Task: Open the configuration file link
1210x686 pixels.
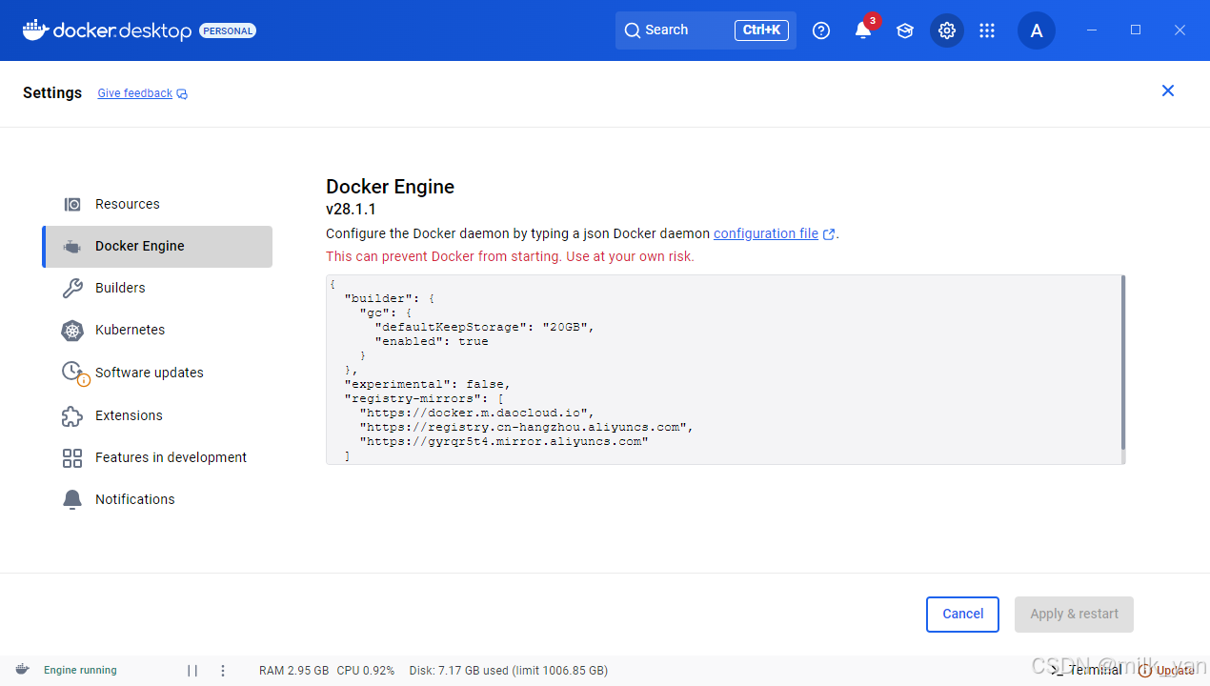Action: pyautogui.click(x=766, y=233)
